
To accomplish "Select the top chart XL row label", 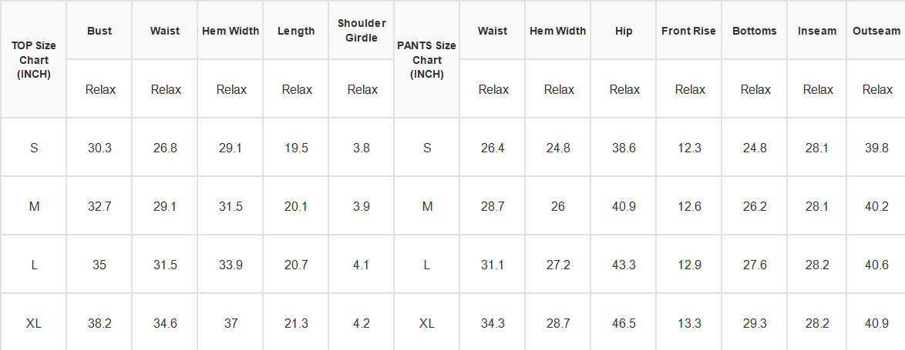I will [33, 323].
